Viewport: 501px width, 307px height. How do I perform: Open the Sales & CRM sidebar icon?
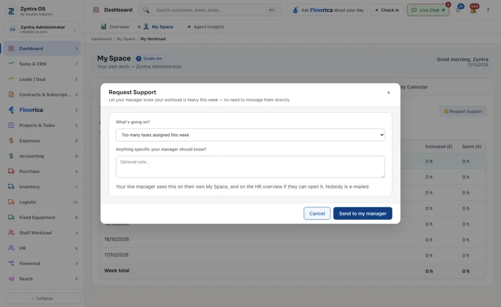pyautogui.click(x=11, y=64)
